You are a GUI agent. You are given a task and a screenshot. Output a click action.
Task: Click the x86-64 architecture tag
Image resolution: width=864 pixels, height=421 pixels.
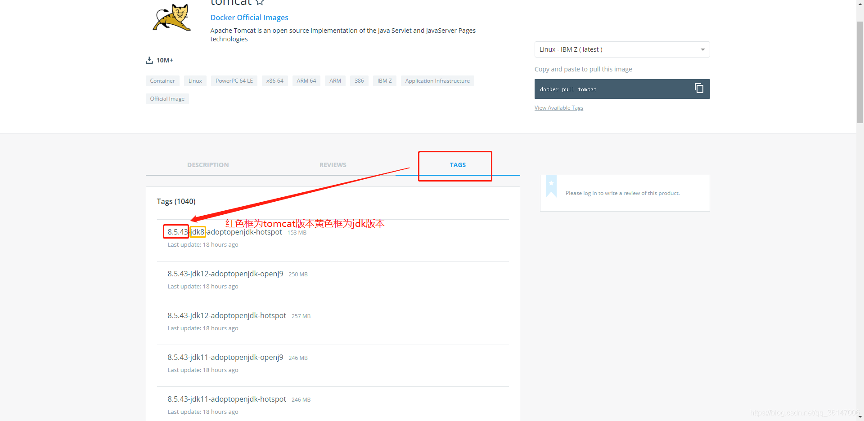275,81
